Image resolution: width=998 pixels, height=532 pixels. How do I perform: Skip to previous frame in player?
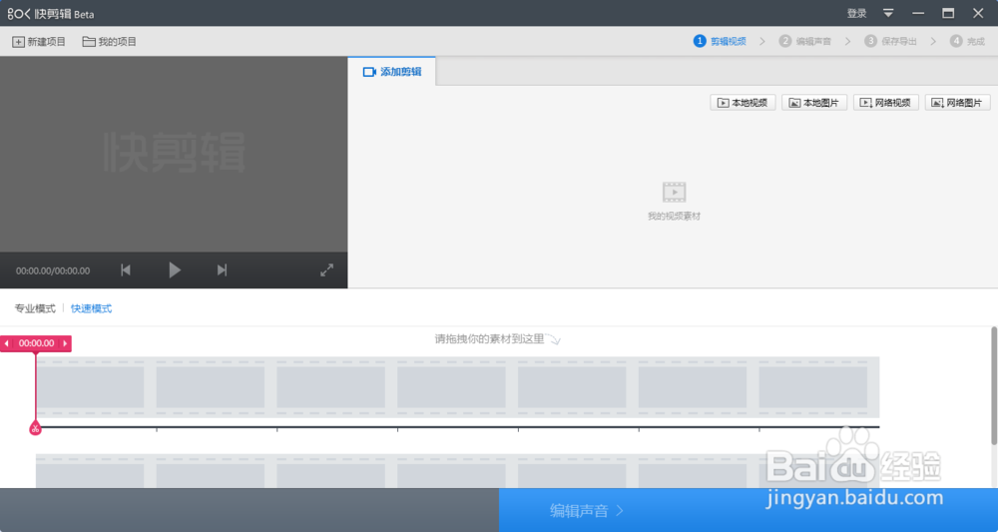[x=126, y=270]
